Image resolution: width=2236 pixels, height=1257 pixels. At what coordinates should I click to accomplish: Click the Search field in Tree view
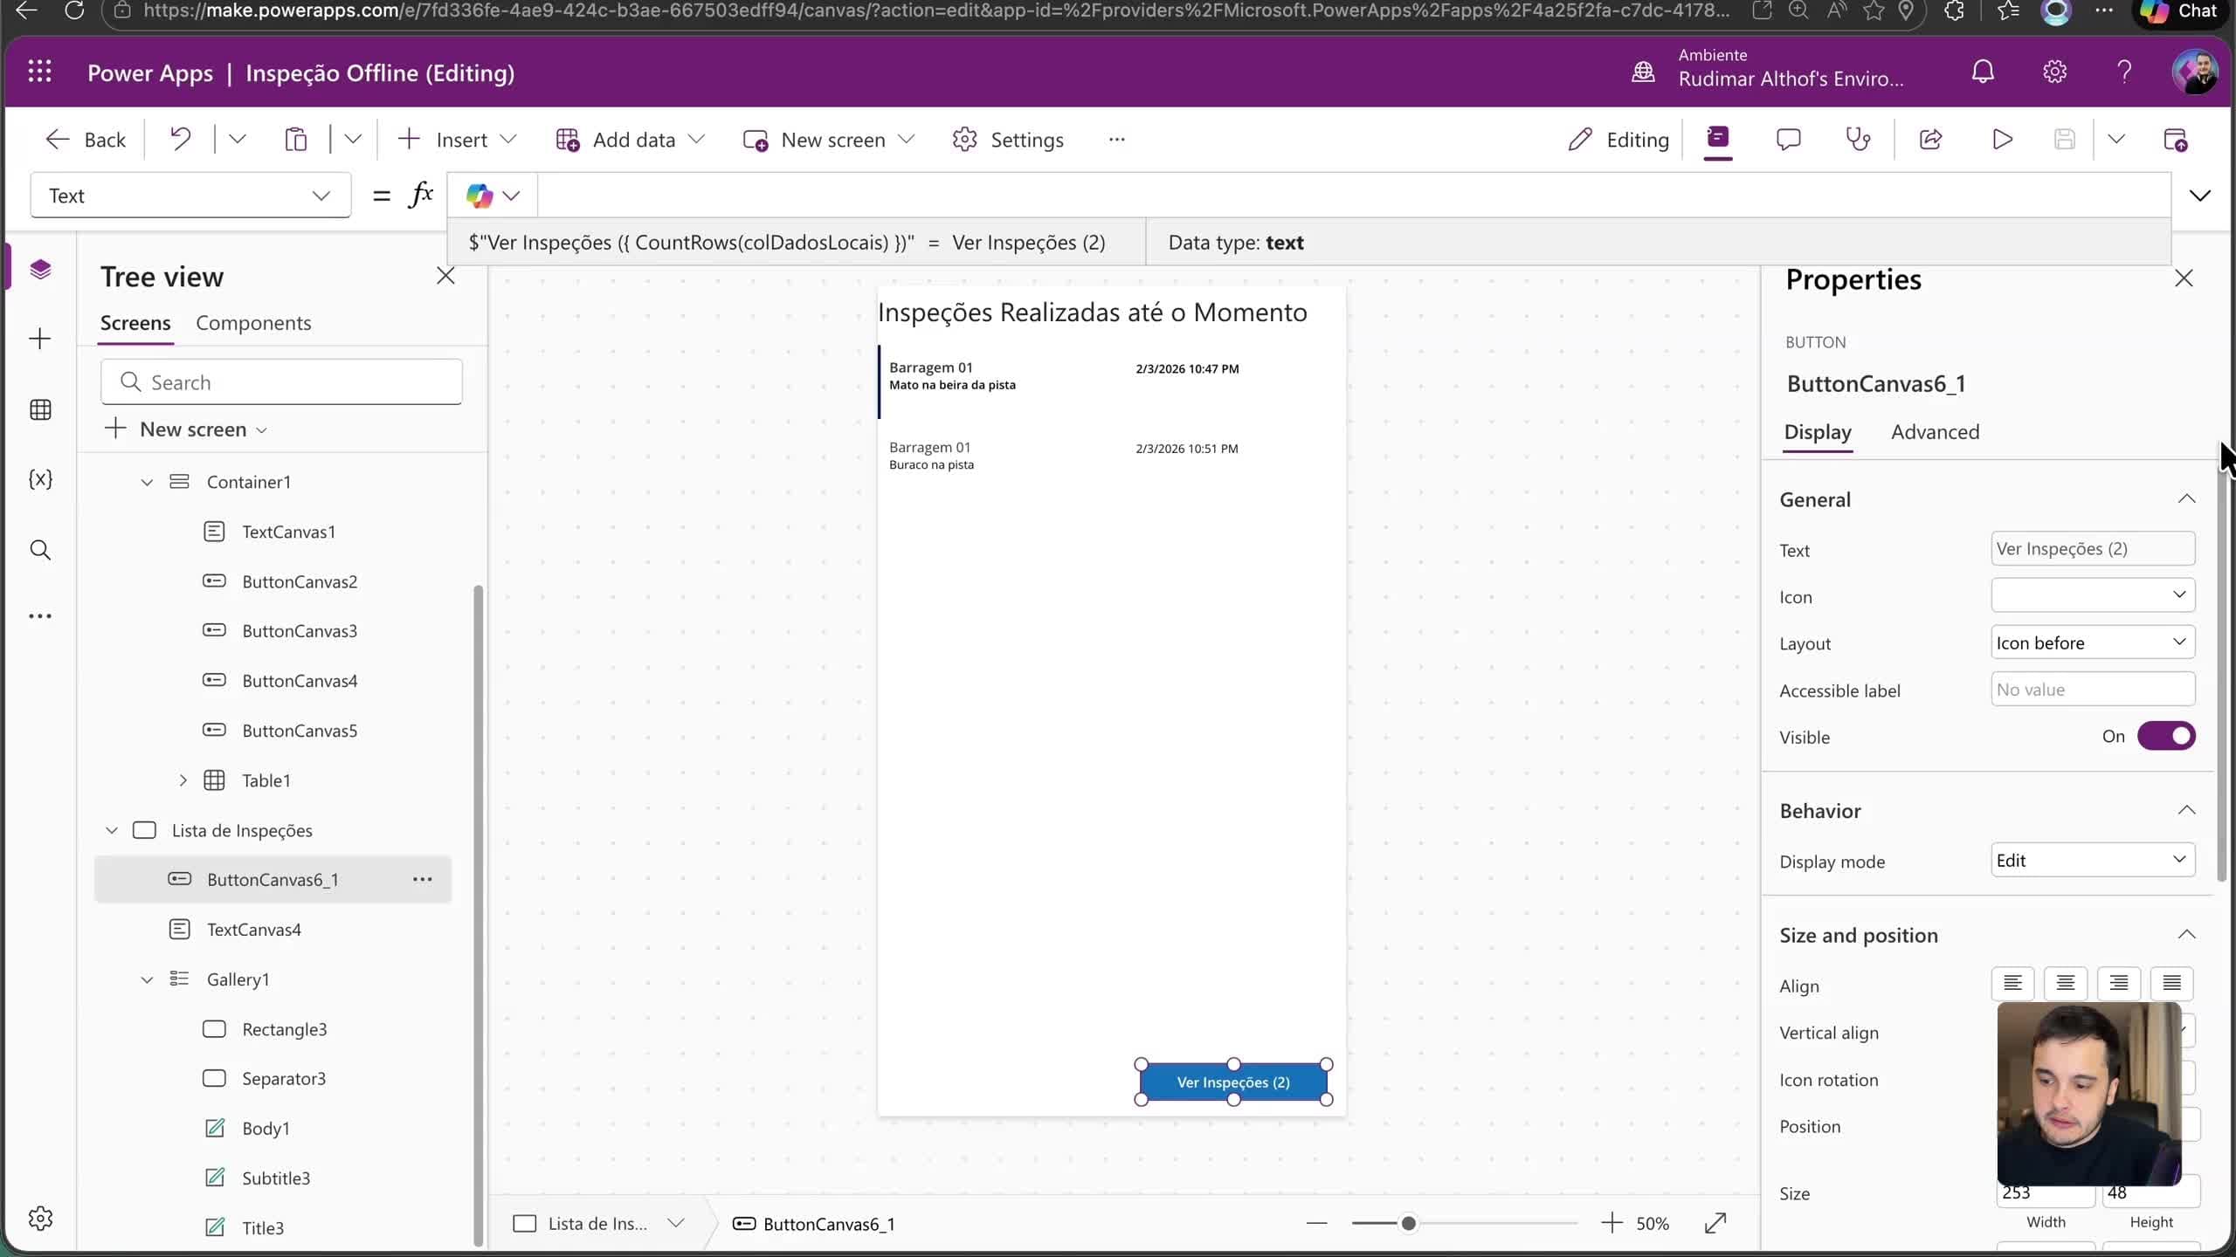point(281,381)
